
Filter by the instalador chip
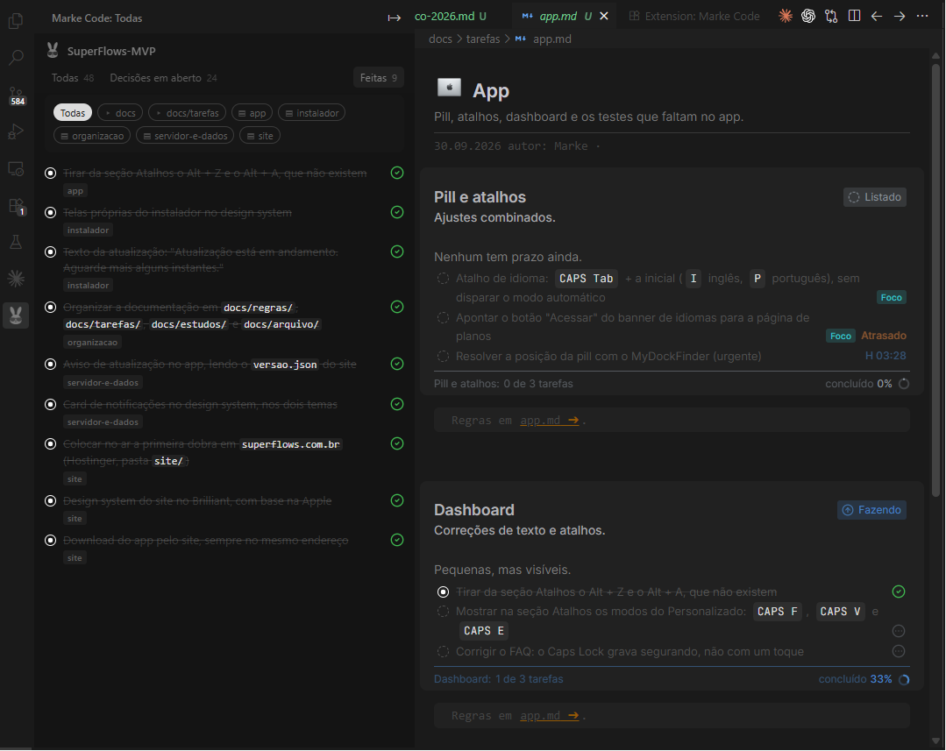[x=311, y=113]
